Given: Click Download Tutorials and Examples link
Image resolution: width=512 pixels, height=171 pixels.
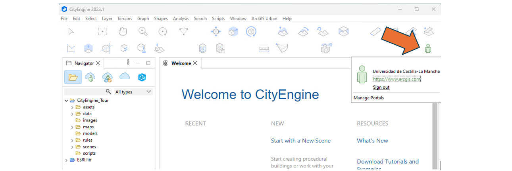Looking at the screenshot, I should coord(388,165).
